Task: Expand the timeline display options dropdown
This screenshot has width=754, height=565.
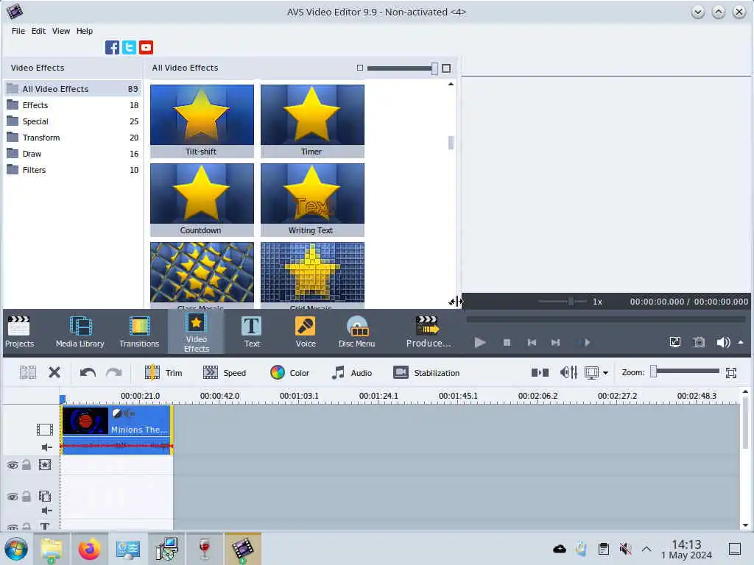Action: pos(605,372)
